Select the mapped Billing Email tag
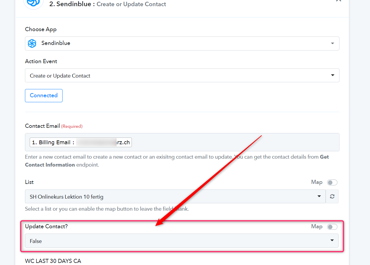 [x=81, y=142]
